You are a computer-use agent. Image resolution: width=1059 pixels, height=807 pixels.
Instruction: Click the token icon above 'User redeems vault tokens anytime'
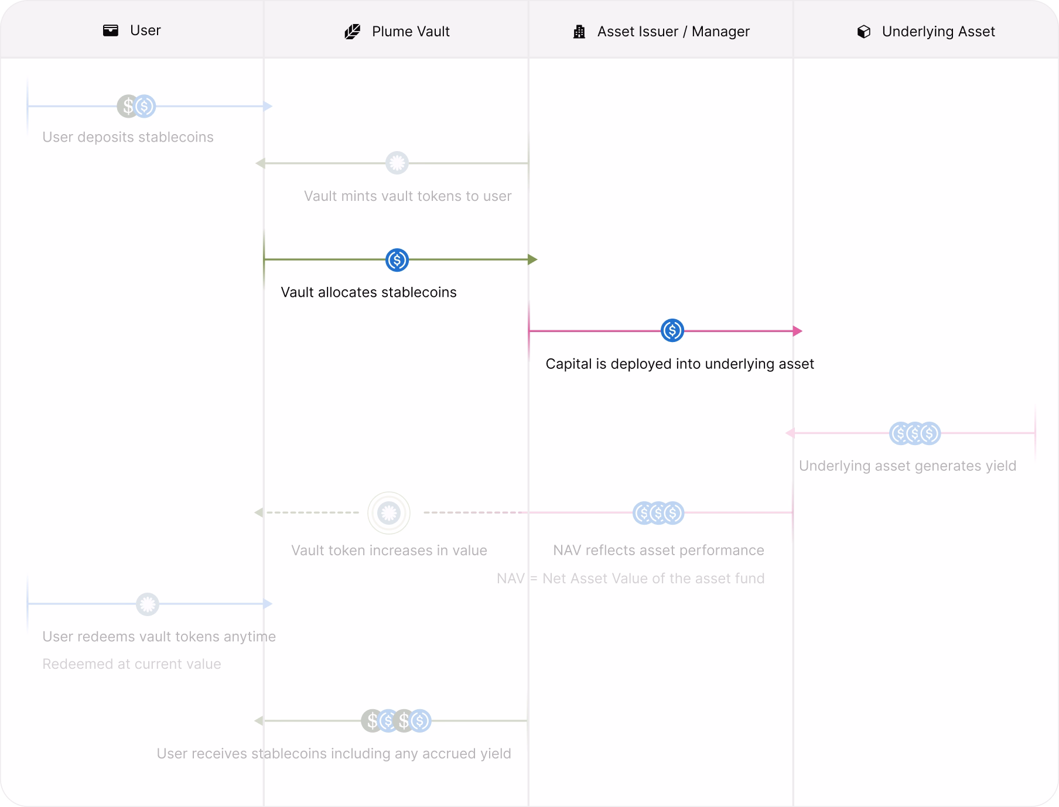click(x=148, y=604)
